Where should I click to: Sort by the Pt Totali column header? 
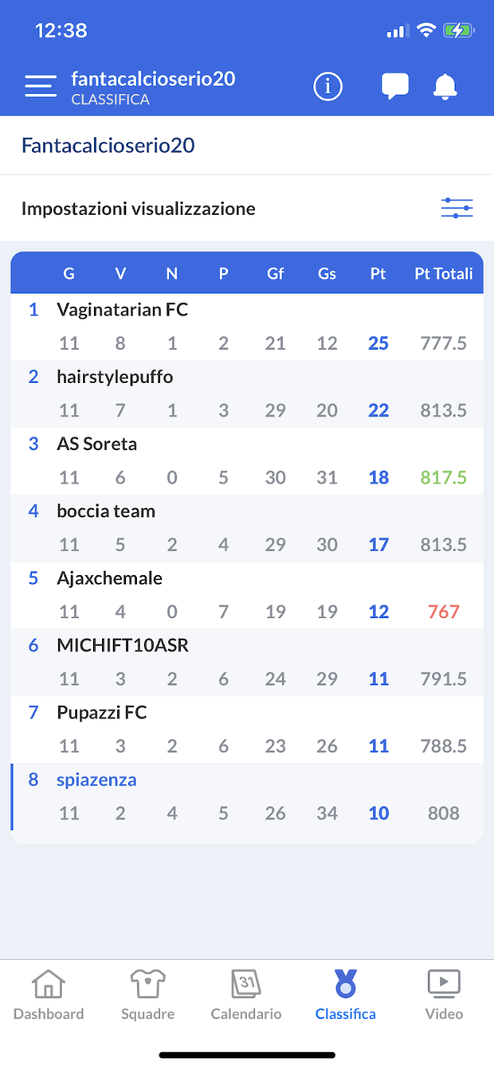(444, 272)
